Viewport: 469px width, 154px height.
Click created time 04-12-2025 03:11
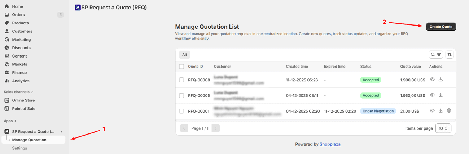[x=302, y=96]
